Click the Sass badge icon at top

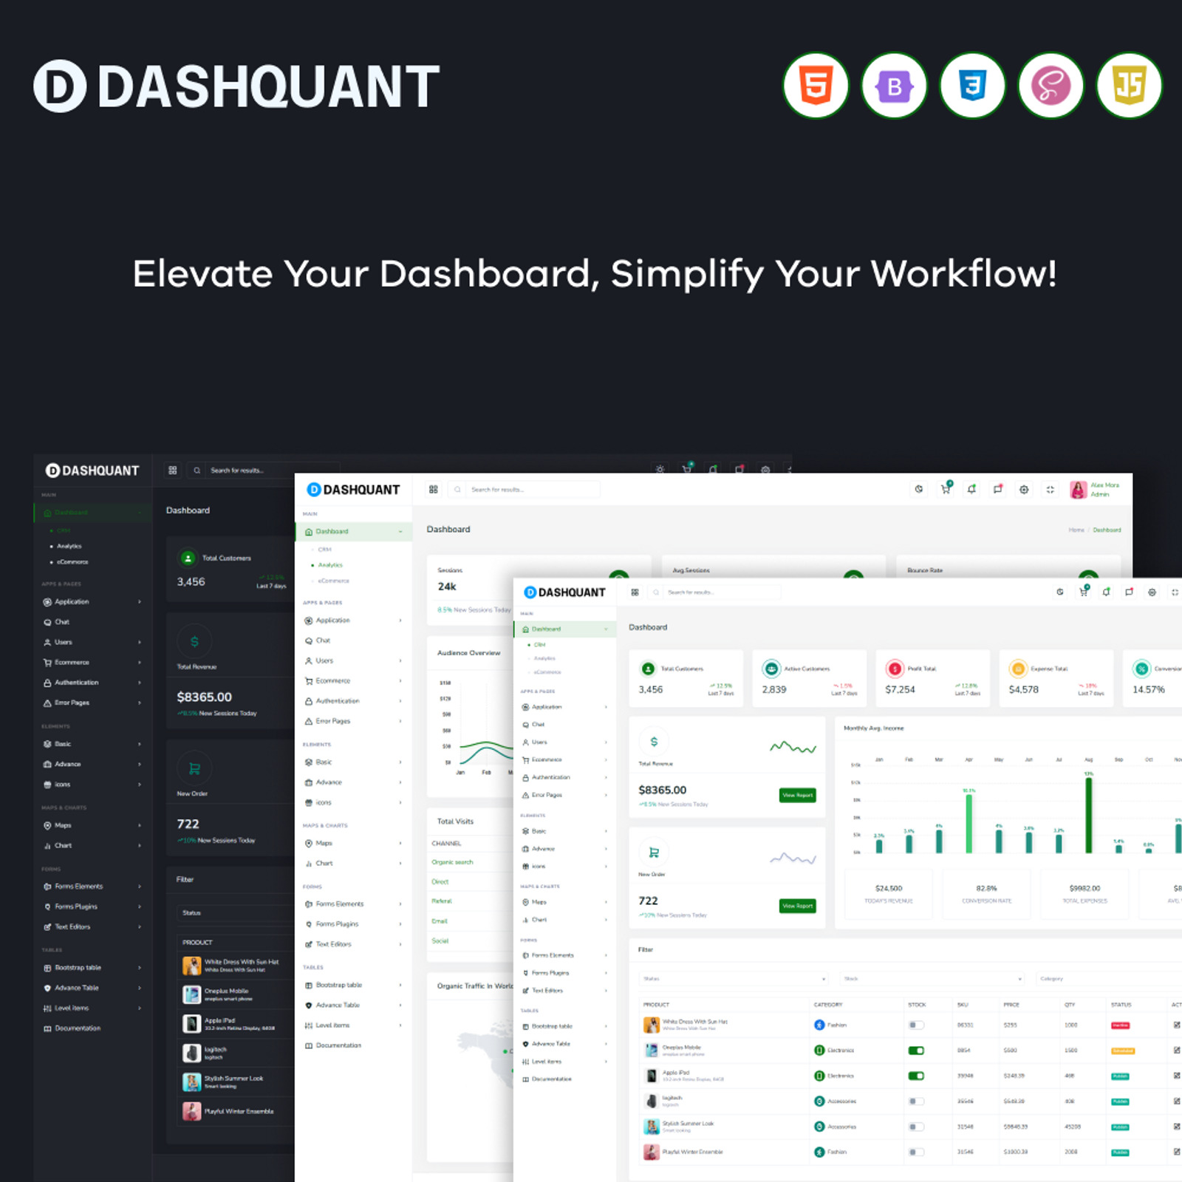(1051, 86)
